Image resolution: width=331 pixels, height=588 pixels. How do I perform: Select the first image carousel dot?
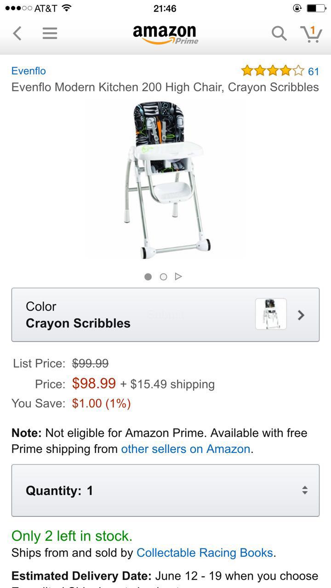148,277
